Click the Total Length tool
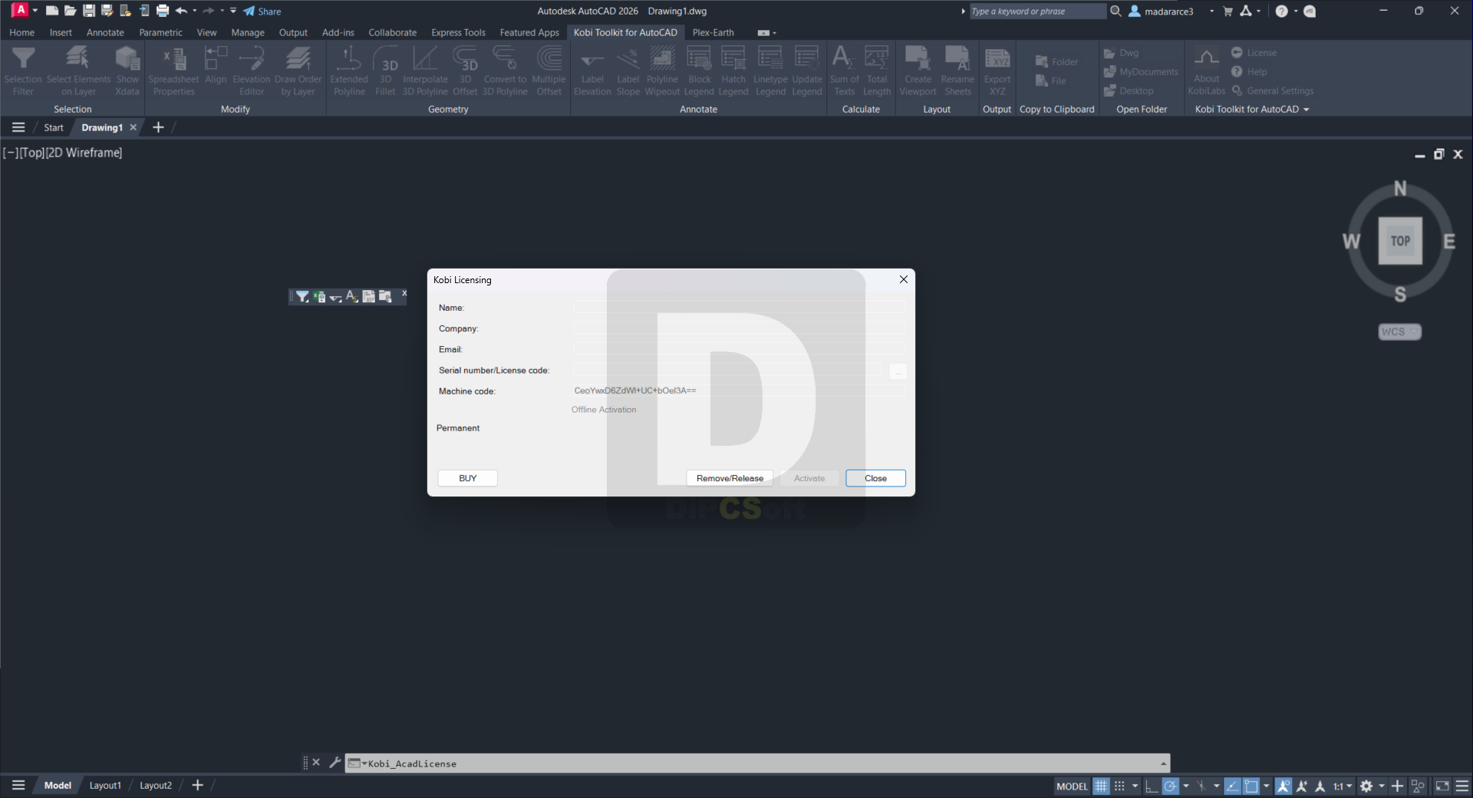 pyautogui.click(x=877, y=71)
